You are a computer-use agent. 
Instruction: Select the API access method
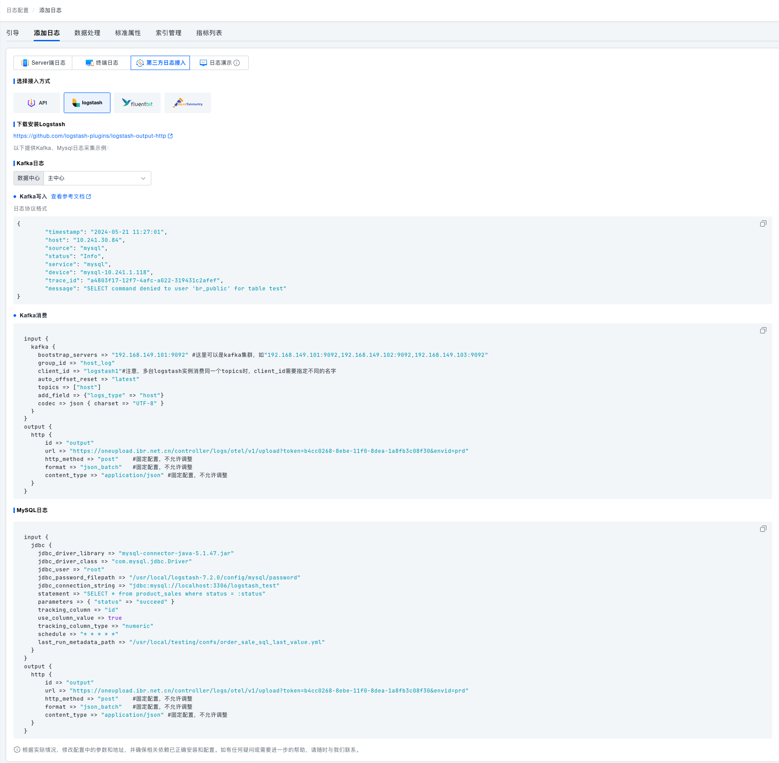(37, 103)
